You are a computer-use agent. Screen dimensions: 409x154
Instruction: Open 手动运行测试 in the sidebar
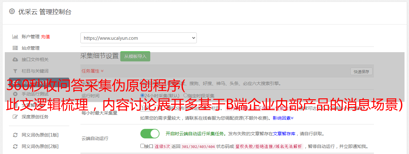[35, 94]
